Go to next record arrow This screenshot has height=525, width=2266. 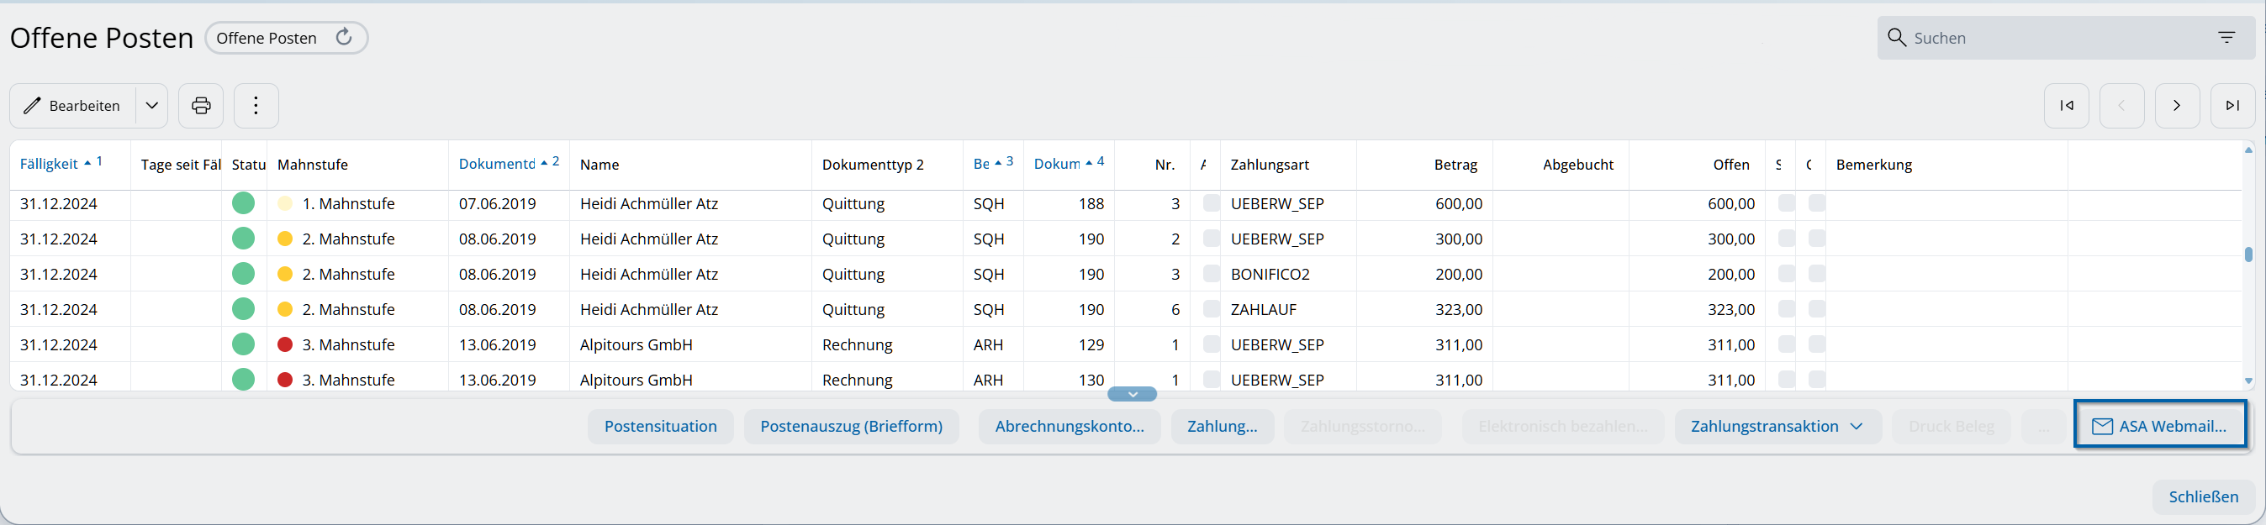(2176, 106)
